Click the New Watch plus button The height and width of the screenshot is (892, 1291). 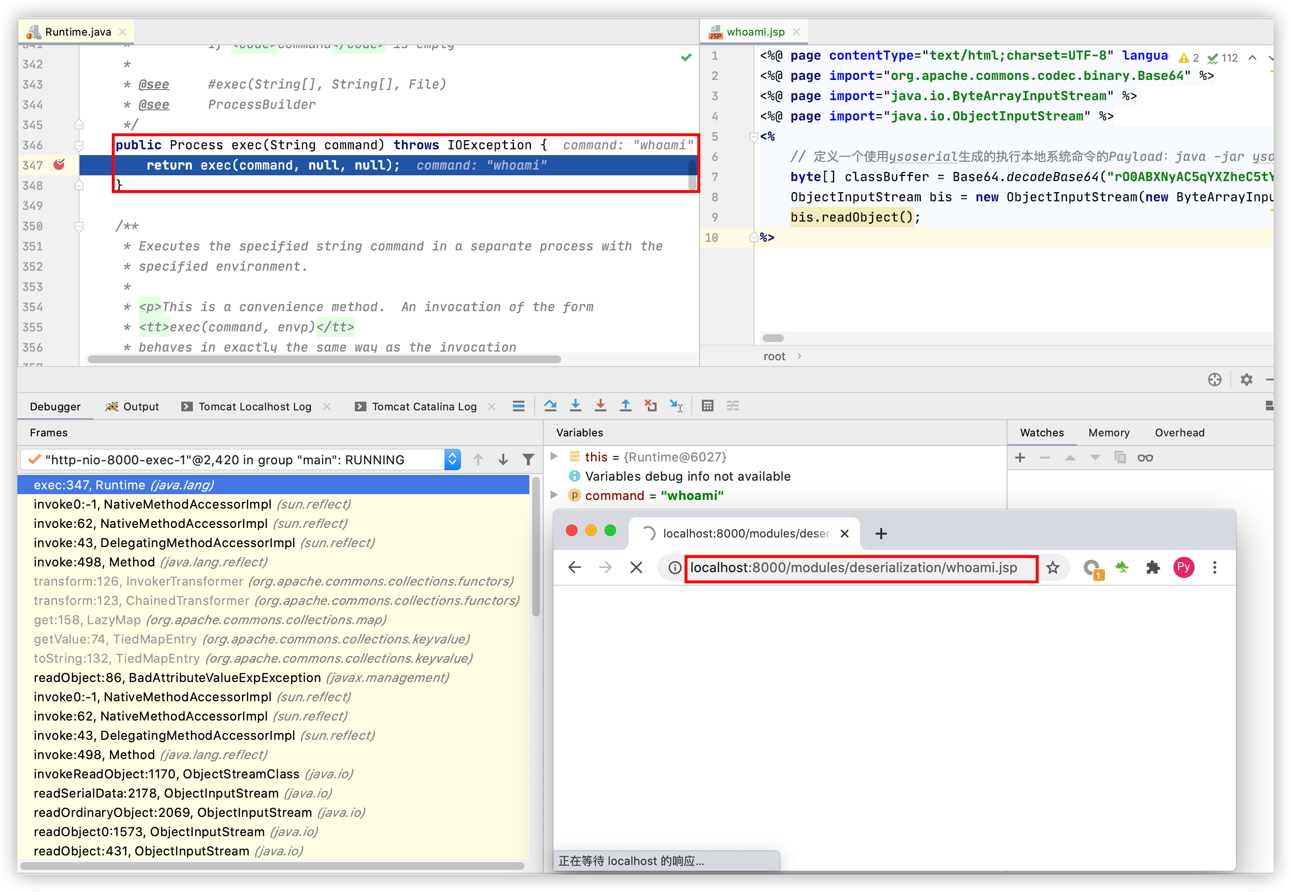pos(1020,458)
